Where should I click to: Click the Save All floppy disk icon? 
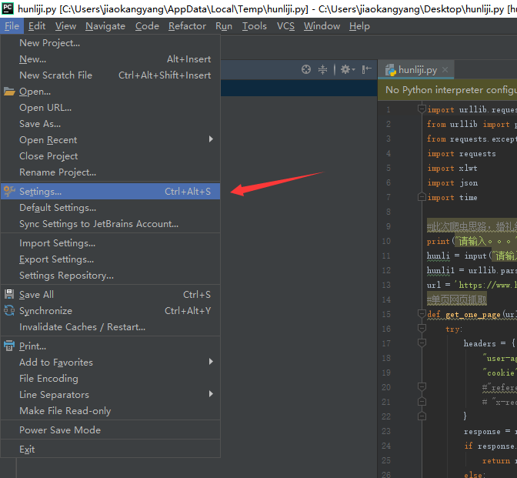(x=9, y=294)
